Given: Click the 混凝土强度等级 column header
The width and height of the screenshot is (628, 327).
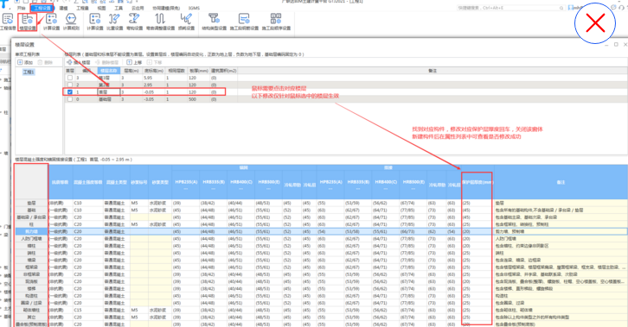Looking at the screenshot, I should pos(87,182).
